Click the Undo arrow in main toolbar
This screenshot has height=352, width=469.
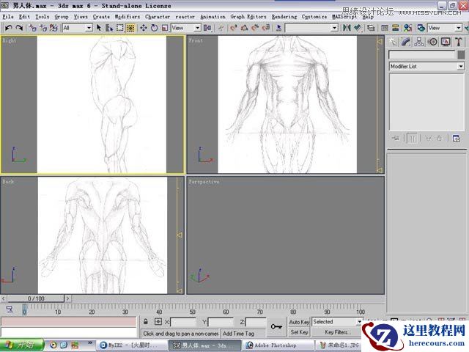pos(8,28)
